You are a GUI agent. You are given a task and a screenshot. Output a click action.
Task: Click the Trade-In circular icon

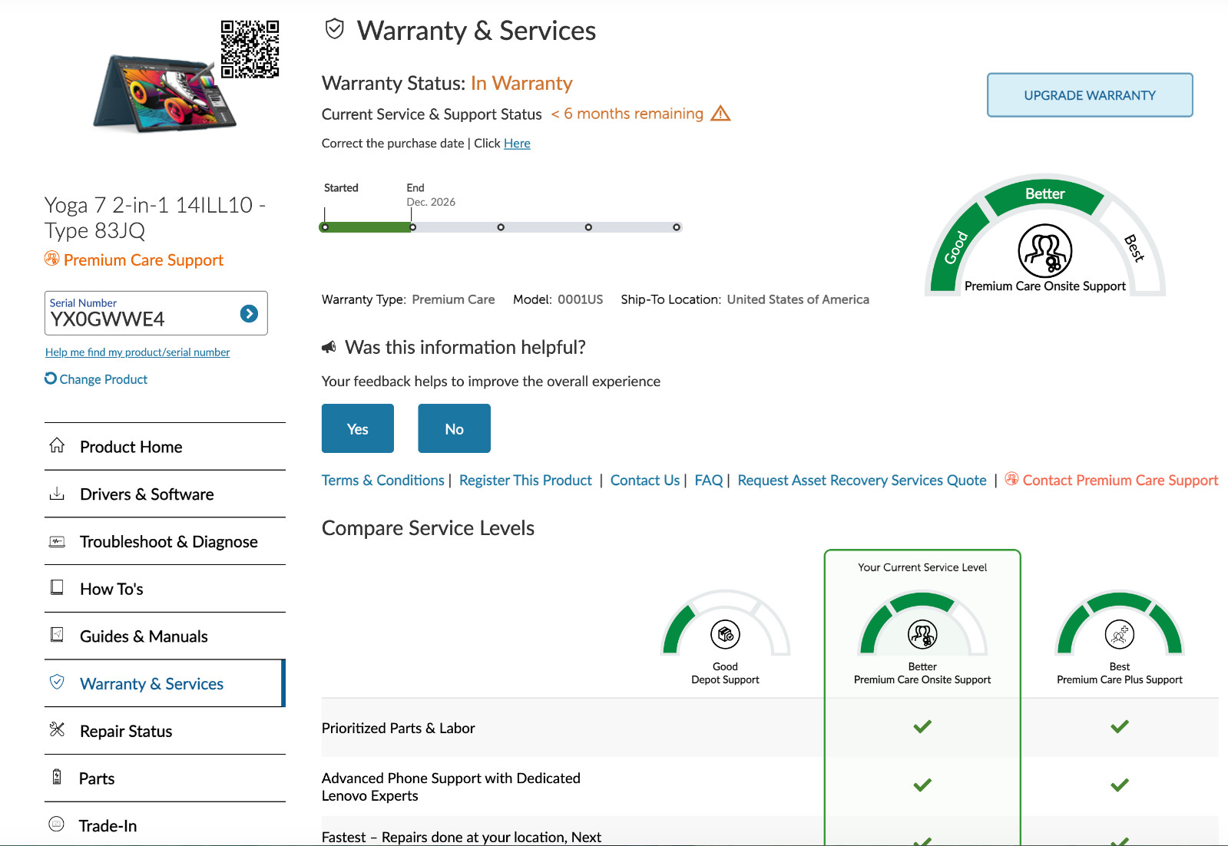pos(57,824)
